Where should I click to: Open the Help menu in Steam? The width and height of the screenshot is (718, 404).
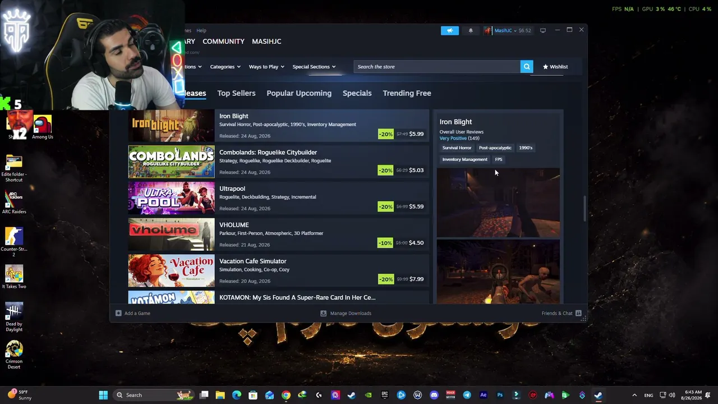[201, 30]
